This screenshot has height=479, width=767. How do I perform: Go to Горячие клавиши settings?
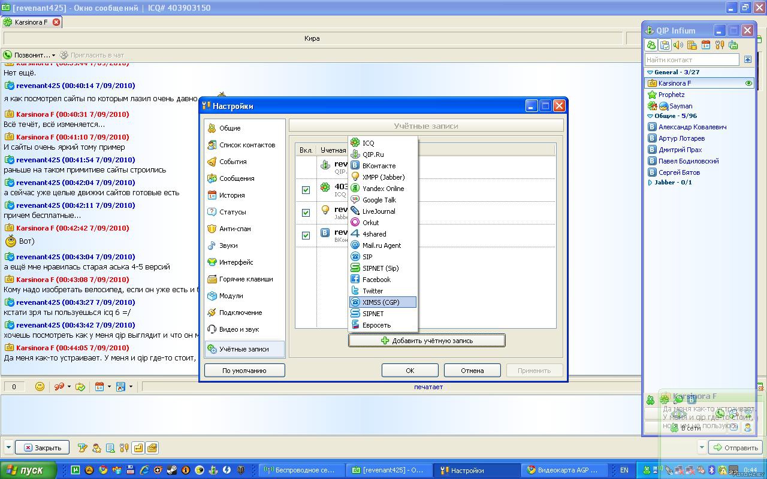244,279
